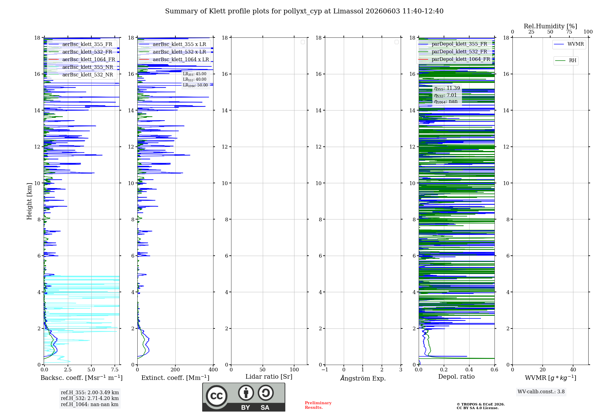Click the η1064: nan annotation

click(446, 101)
